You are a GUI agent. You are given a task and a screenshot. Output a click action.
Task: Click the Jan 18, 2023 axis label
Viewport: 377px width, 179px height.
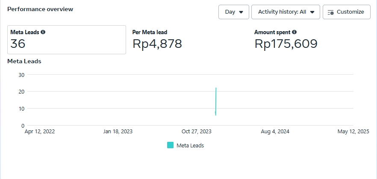pyautogui.click(x=118, y=132)
